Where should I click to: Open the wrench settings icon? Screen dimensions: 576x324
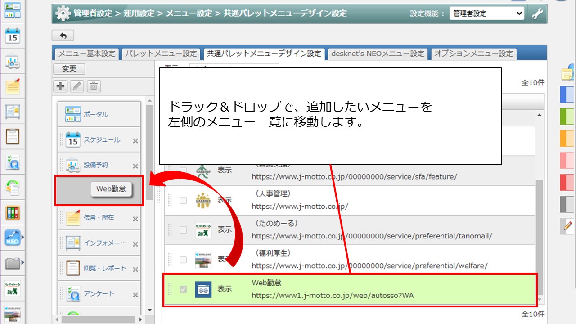pos(537,14)
